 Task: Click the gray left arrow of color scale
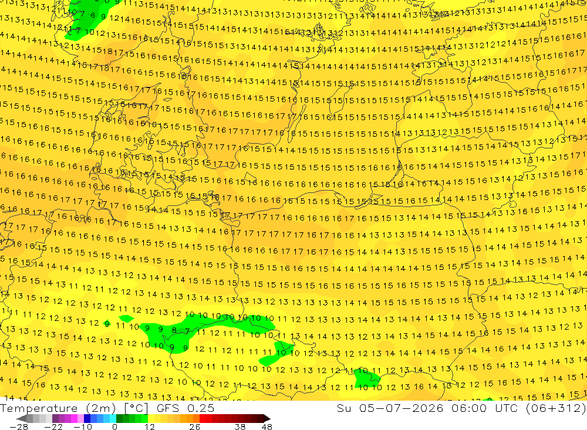pos(21,418)
